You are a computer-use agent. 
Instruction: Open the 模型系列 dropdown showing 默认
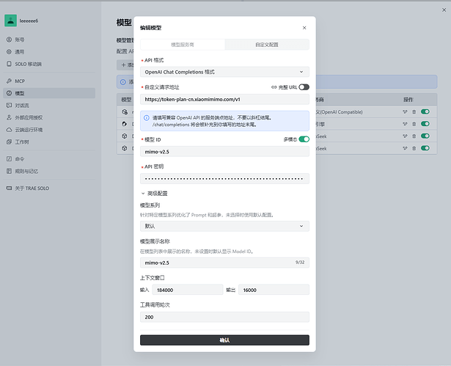click(224, 226)
